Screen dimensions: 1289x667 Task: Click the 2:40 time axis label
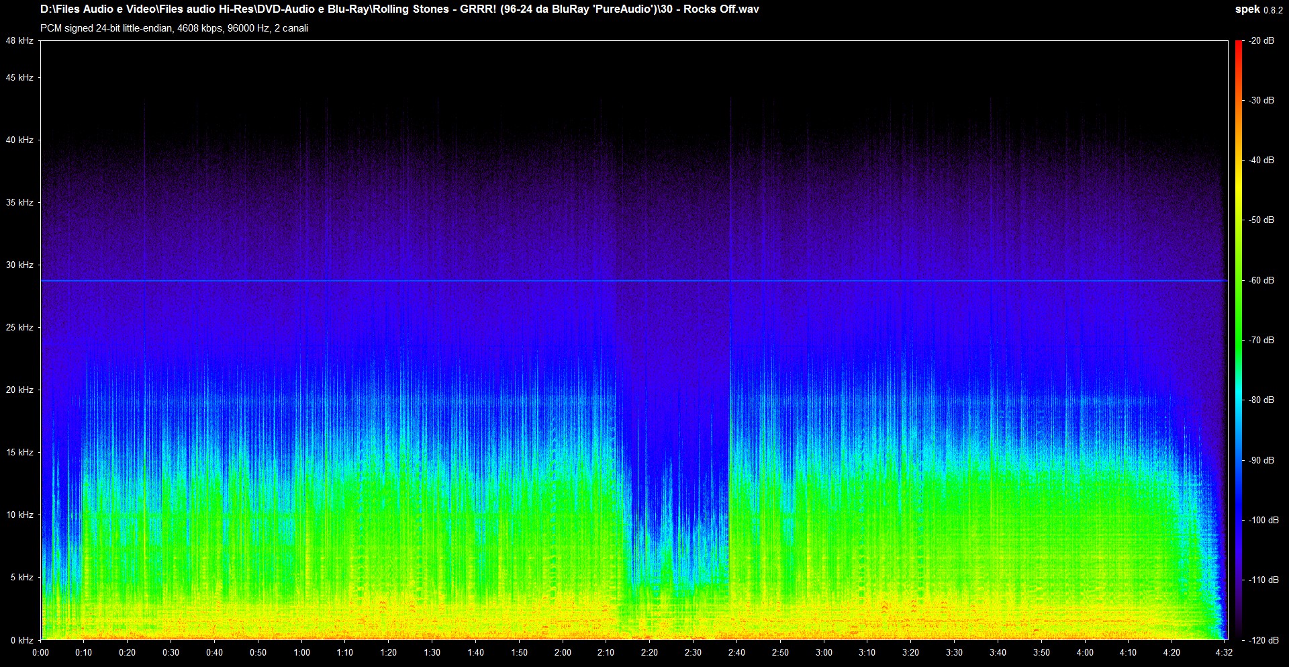click(x=736, y=653)
